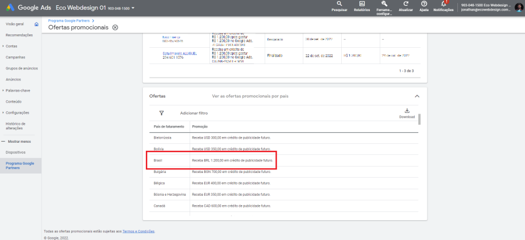Open the Ajuda help menu
The height and width of the screenshot is (240, 525).
tap(424, 6)
